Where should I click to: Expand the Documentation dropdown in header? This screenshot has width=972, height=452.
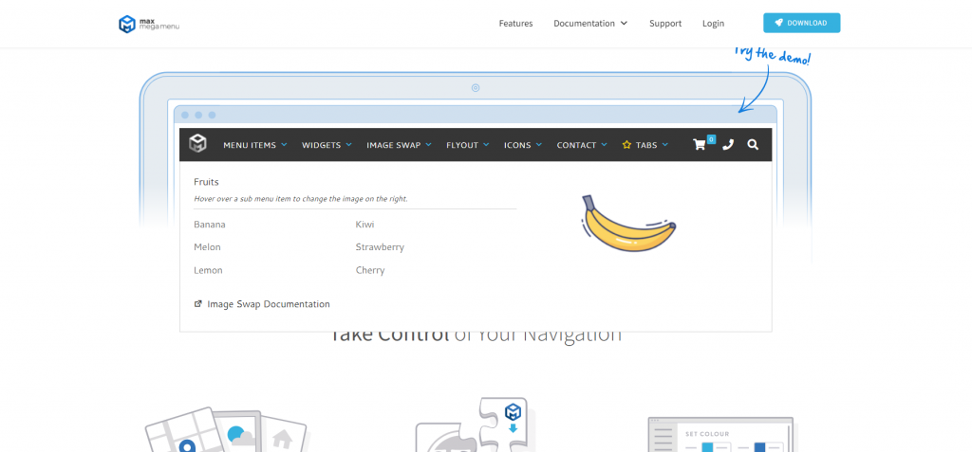[x=590, y=24]
